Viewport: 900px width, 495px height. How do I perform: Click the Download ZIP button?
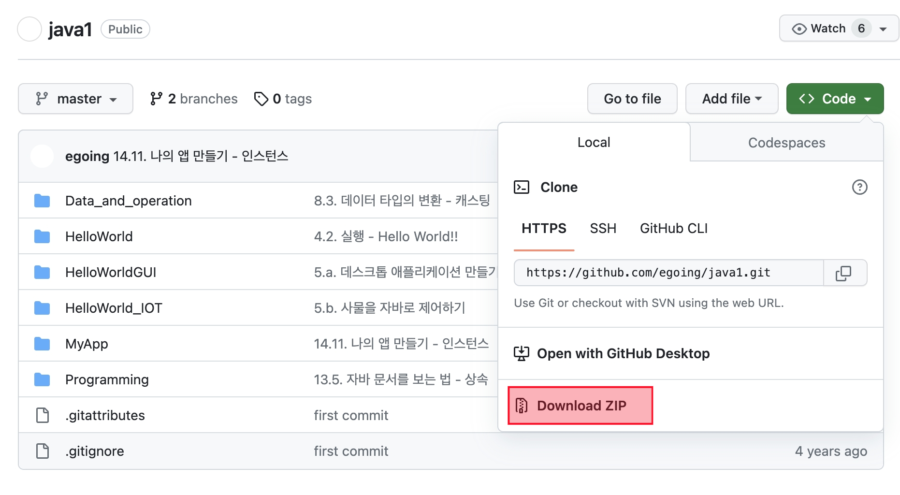[x=580, y=406]
